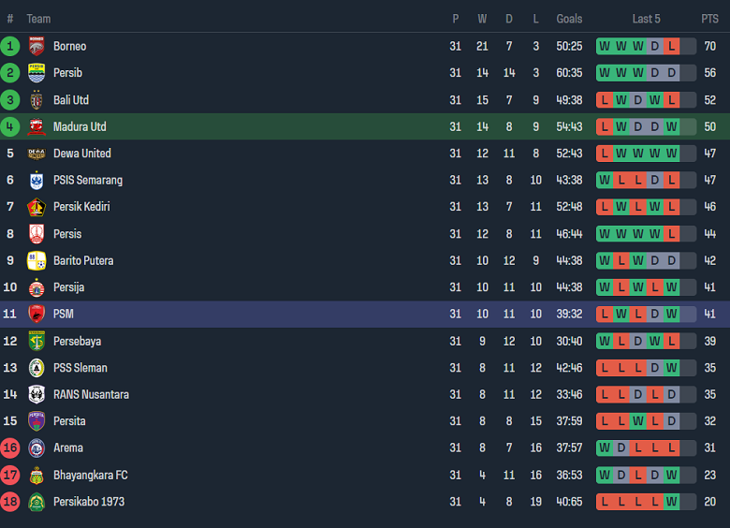
Task: Click the Persik Kediri crest icon
Action: point(36,207)
